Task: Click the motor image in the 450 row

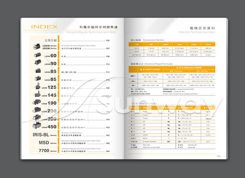Action: pos(37,125)
